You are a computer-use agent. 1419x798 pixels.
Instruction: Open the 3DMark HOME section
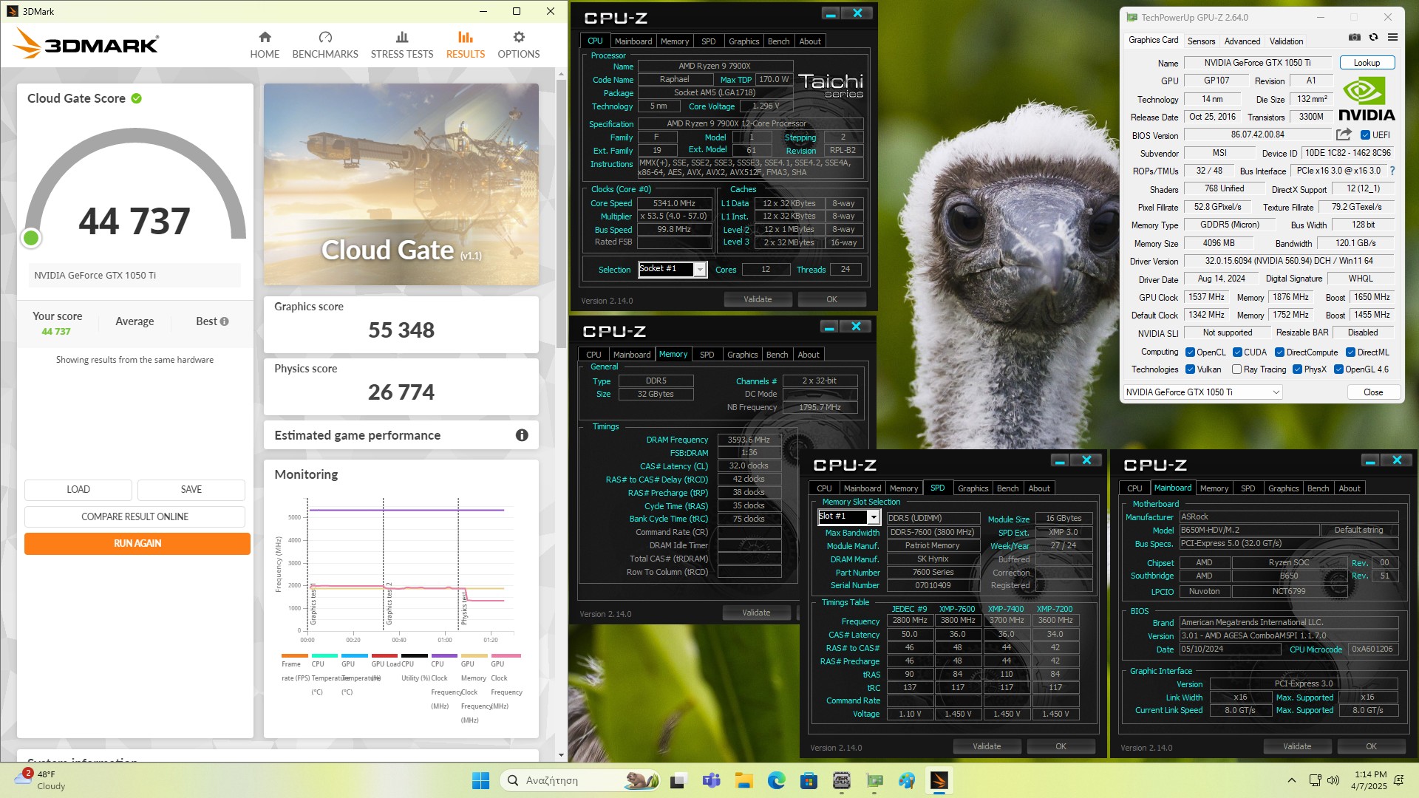pos(265,45)
